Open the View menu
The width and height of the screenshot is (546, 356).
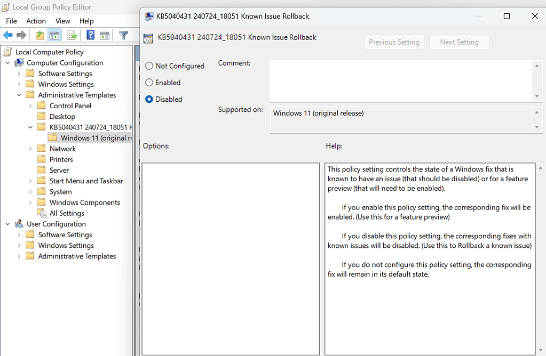(x=62, y=21)
